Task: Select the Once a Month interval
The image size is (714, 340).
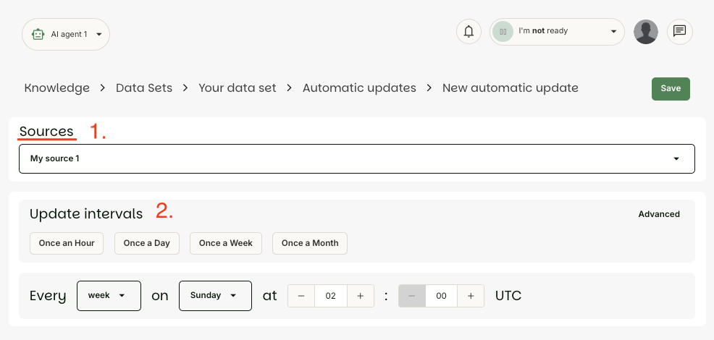Action: (x=310, y=243)
